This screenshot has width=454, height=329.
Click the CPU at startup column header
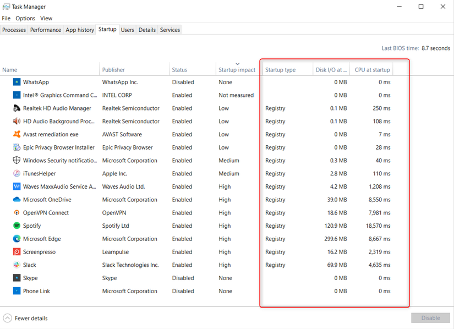click(x=371, y=70)
